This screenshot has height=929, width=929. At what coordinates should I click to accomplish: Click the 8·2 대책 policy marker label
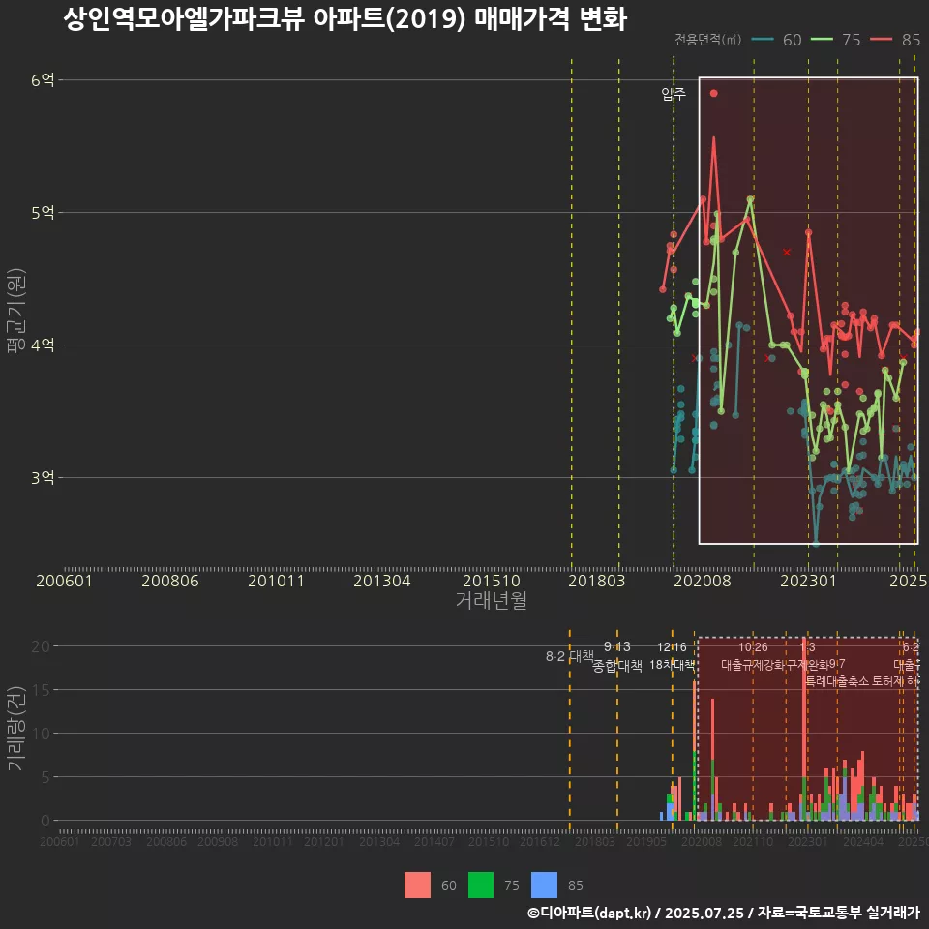tap(569, 656)
